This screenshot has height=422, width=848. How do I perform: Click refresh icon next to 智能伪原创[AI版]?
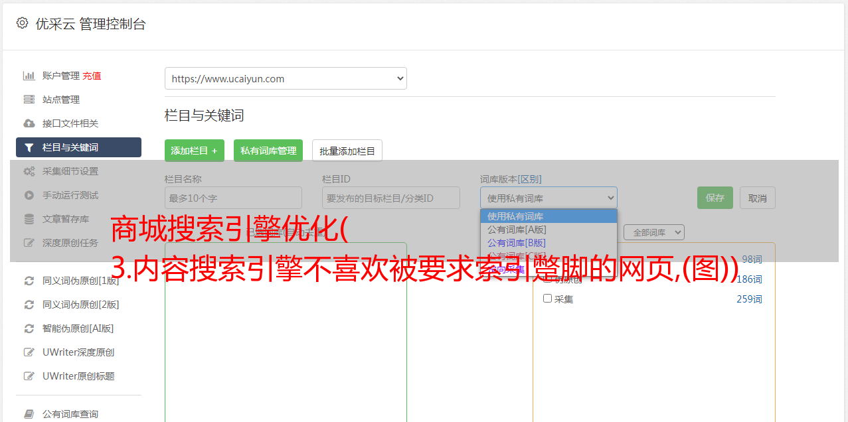pos(29,328)
